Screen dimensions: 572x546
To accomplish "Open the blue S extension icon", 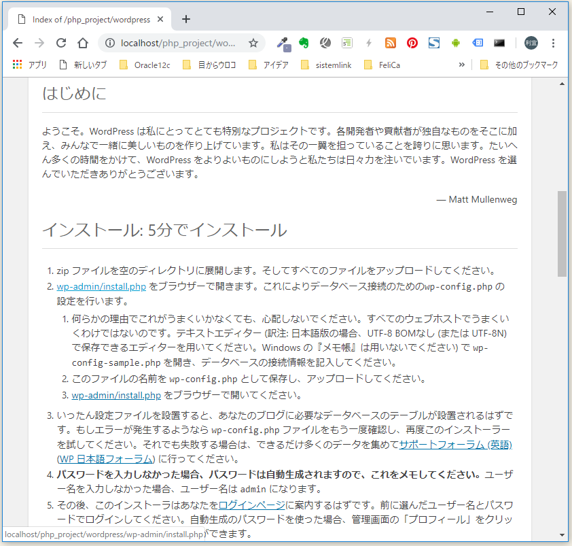I will (434, 42).
